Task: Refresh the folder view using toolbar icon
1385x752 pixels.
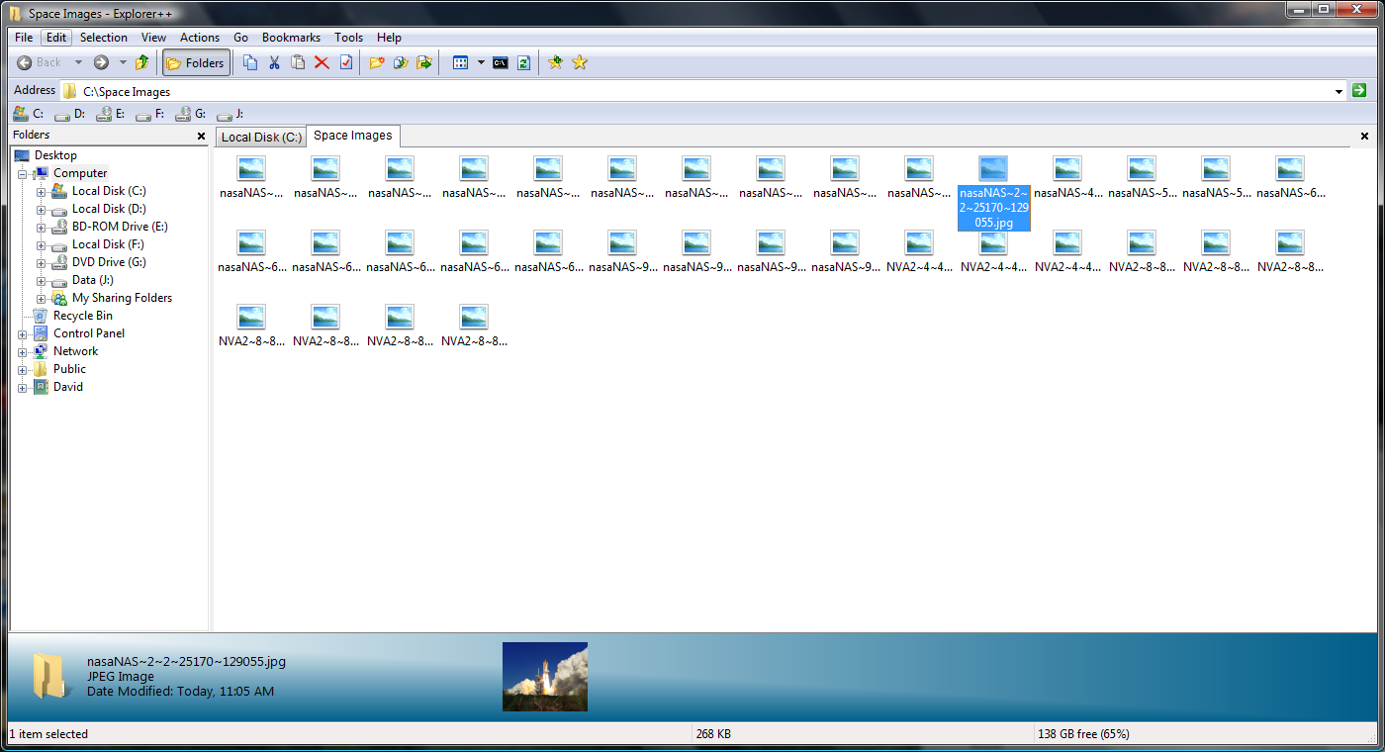Action: pyautogui.click(x=523, y=62)
